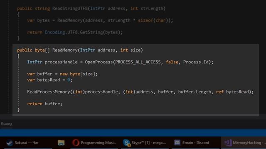Click the ReadProcessMemory call
The width and height of the screenshot is (266, 149).
click(49, 92)
